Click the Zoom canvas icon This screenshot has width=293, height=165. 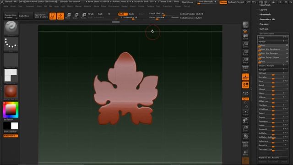click(245, 44)
